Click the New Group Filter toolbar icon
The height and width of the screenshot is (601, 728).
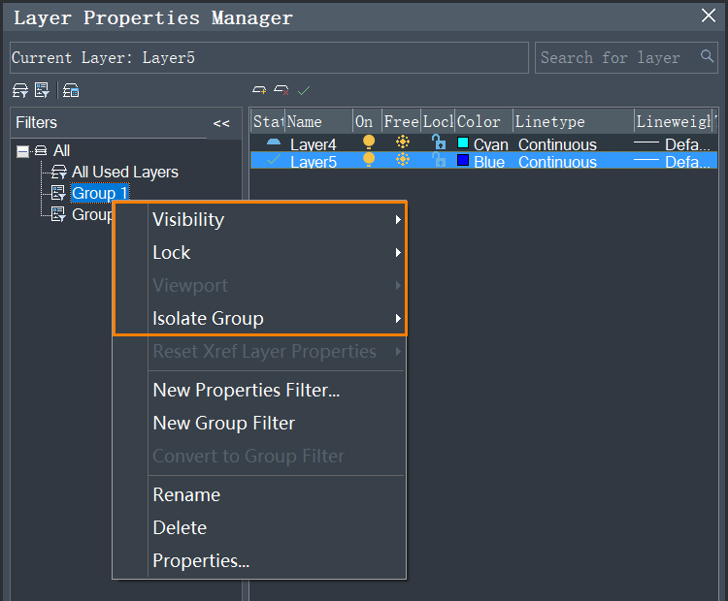(x=42, y=90)
